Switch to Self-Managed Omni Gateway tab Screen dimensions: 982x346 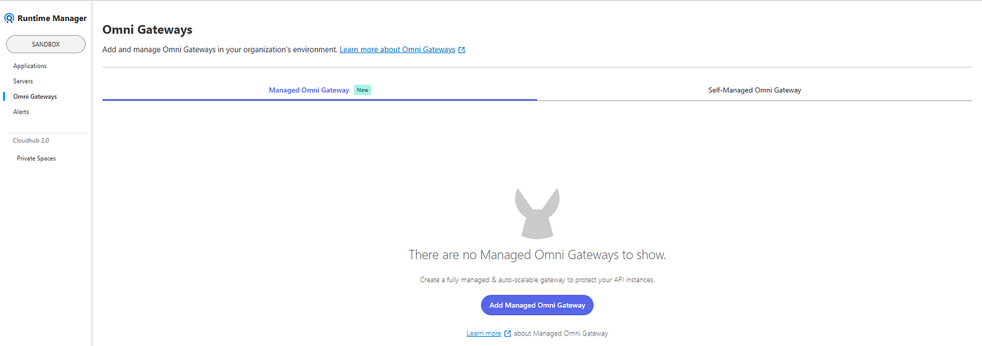pos(755,90)
